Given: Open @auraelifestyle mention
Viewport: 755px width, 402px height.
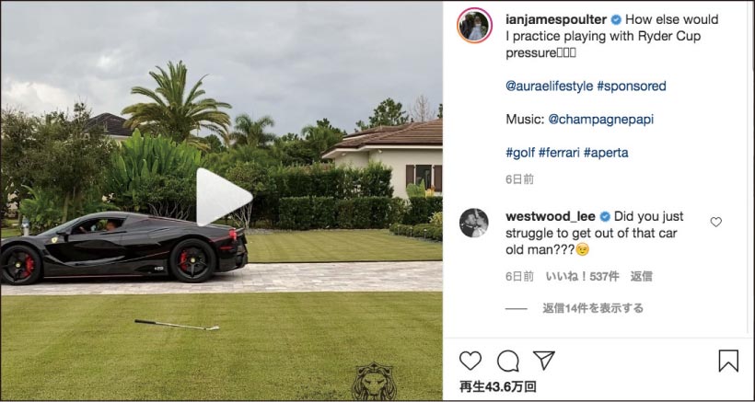Looking at the screenshot, I should tap(550, 86).
